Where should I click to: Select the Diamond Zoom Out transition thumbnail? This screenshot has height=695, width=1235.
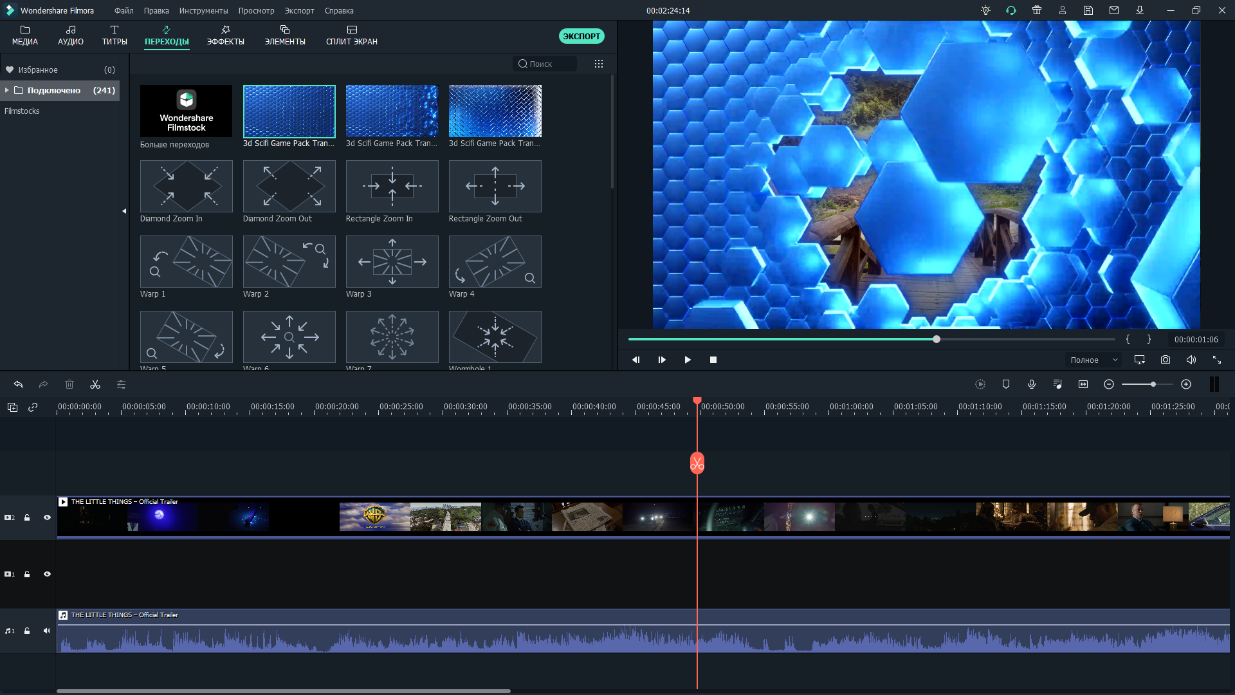click(289, 186)
